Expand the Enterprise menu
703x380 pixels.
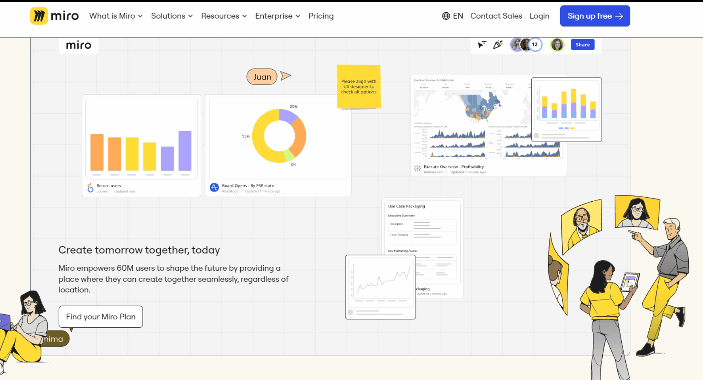pos(278,16)
